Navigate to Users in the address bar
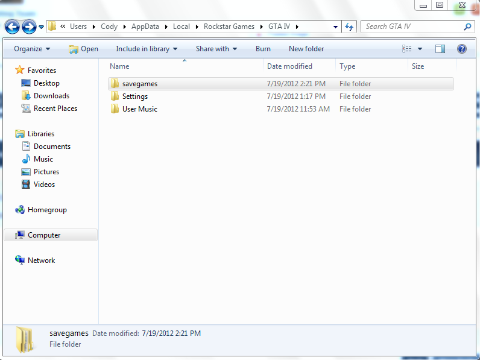Viewport: 480px width, 360px height. (78, 27)
